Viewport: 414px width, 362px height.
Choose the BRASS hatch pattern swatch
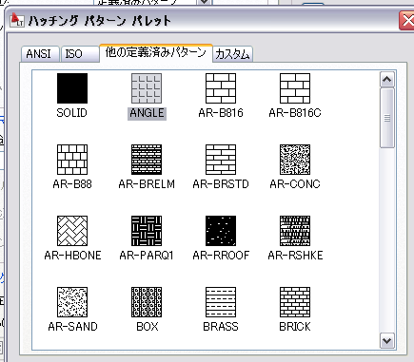pyautogui.click(x=221, y=302)
